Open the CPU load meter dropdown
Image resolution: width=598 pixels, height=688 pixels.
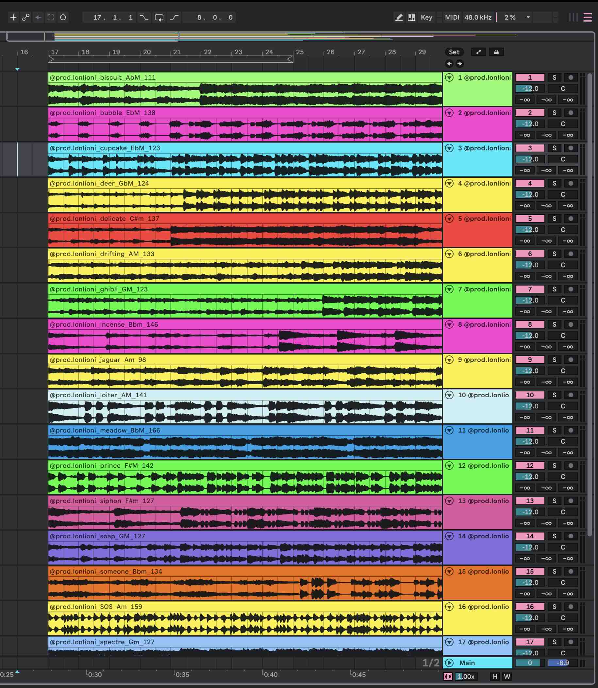tap(528, 17)
